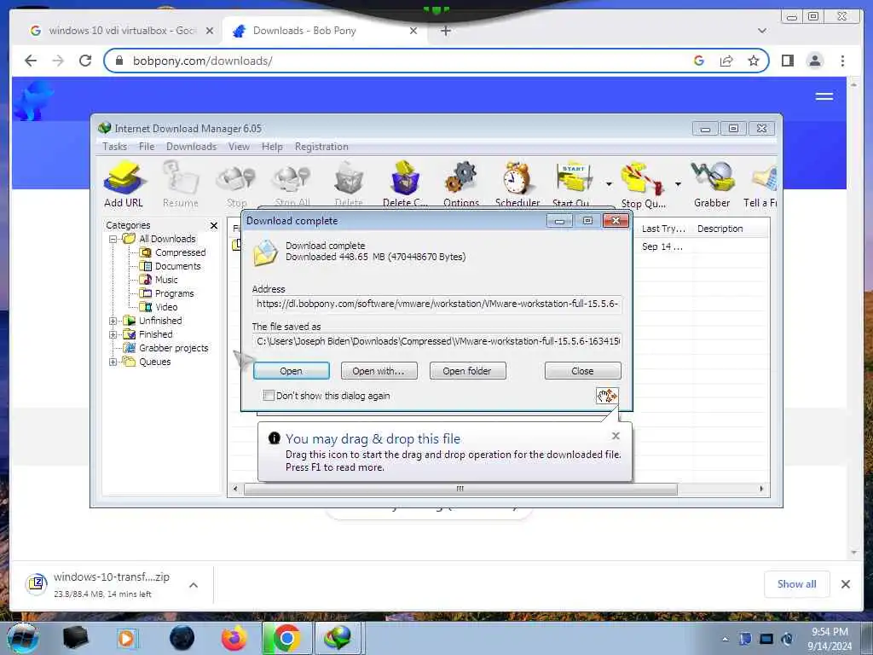Click the Delete Completed toolbar icon
This screenshot has width=873, height=655.
tap(405, 184)
